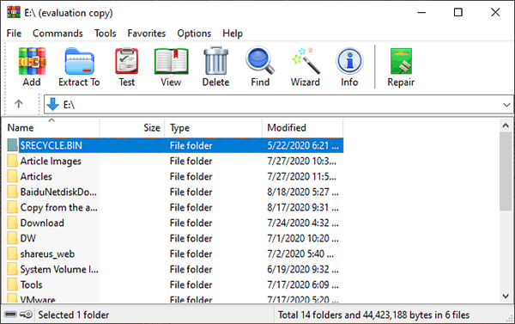The height and width of the screenshot is (324, 515).
Task: Show archive Info icon
Action: coord(349,61)
